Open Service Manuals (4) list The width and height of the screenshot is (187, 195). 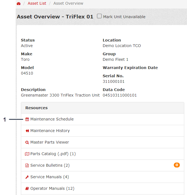(50, 177)
